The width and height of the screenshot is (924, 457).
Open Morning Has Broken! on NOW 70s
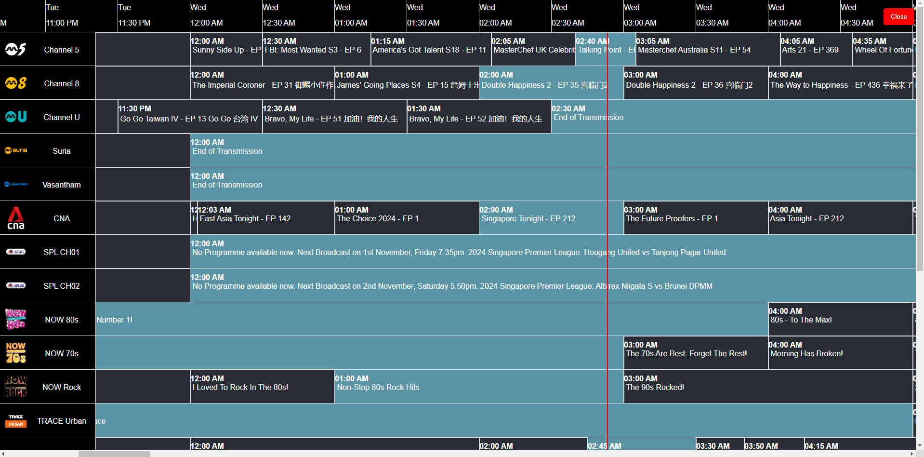[840, 353]
